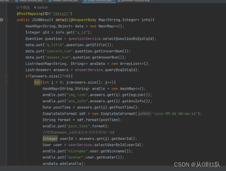Click the pattern: parameter hint
226x171 pixels.
[144, 114]
